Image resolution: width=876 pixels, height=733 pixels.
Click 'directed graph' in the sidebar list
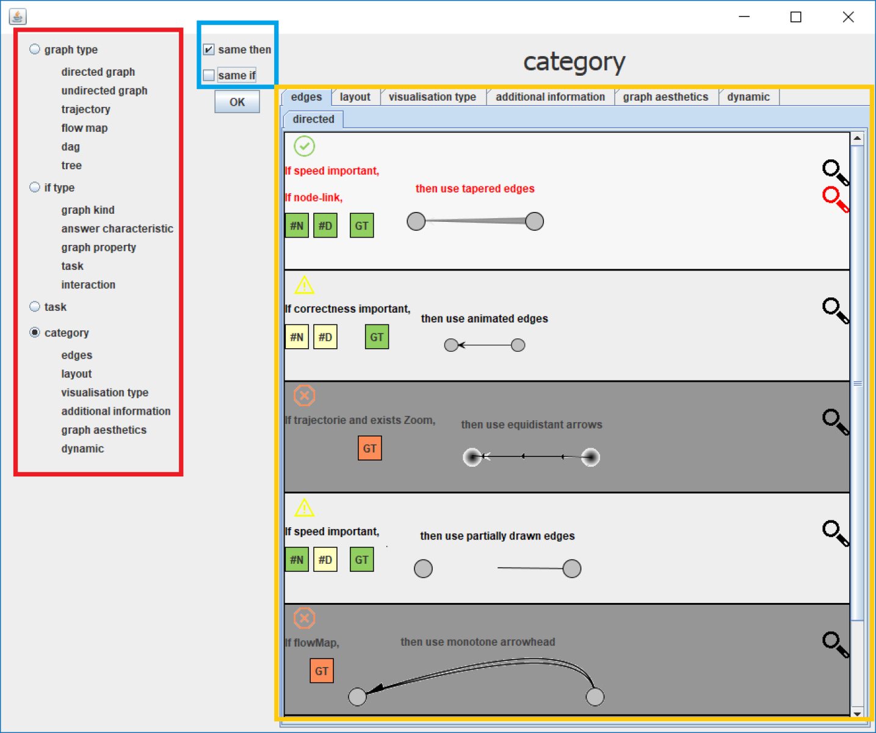[98, 72]
